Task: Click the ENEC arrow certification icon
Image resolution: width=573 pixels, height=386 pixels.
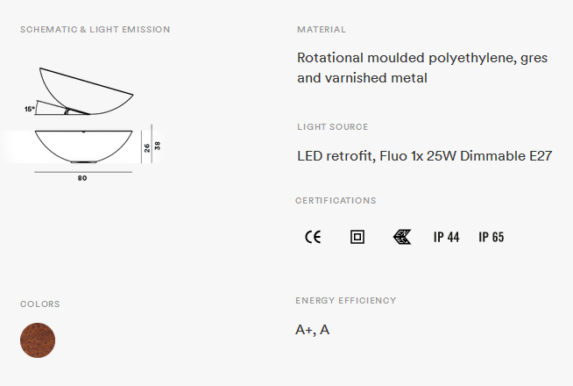Action: pyautogui.click(x=402, y=237)
